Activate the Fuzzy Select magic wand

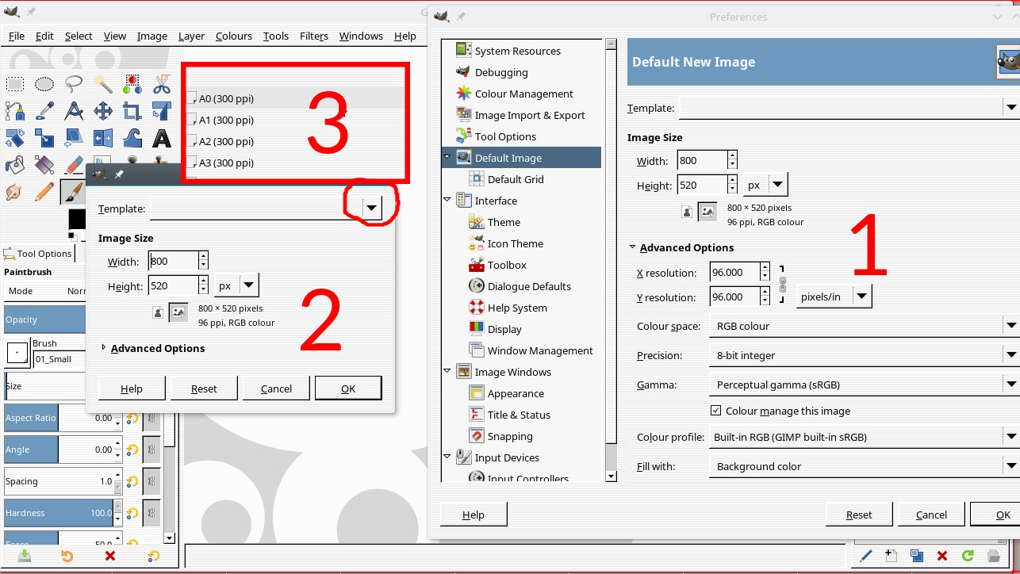[x=103, y=83]
